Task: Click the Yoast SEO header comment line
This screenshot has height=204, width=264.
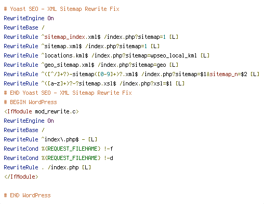Action: point(61,9)
